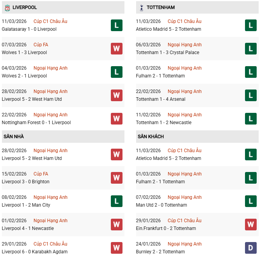Viewport: 259px width, 258px height.
Task: Click loss badge for Liverpool 1 - 2 Man City
Action: coord(116,201)
